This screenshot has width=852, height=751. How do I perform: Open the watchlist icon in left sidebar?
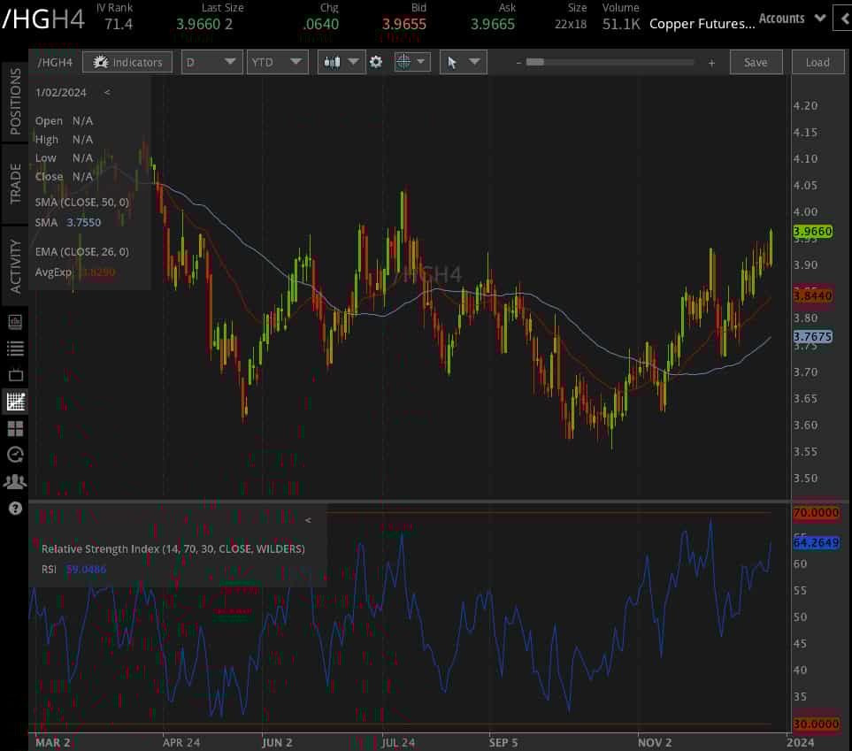pos(15,348)
